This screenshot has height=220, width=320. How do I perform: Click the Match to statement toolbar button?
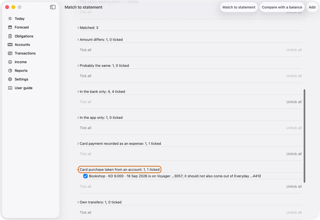pyautogui.click(x=239, y=7)
